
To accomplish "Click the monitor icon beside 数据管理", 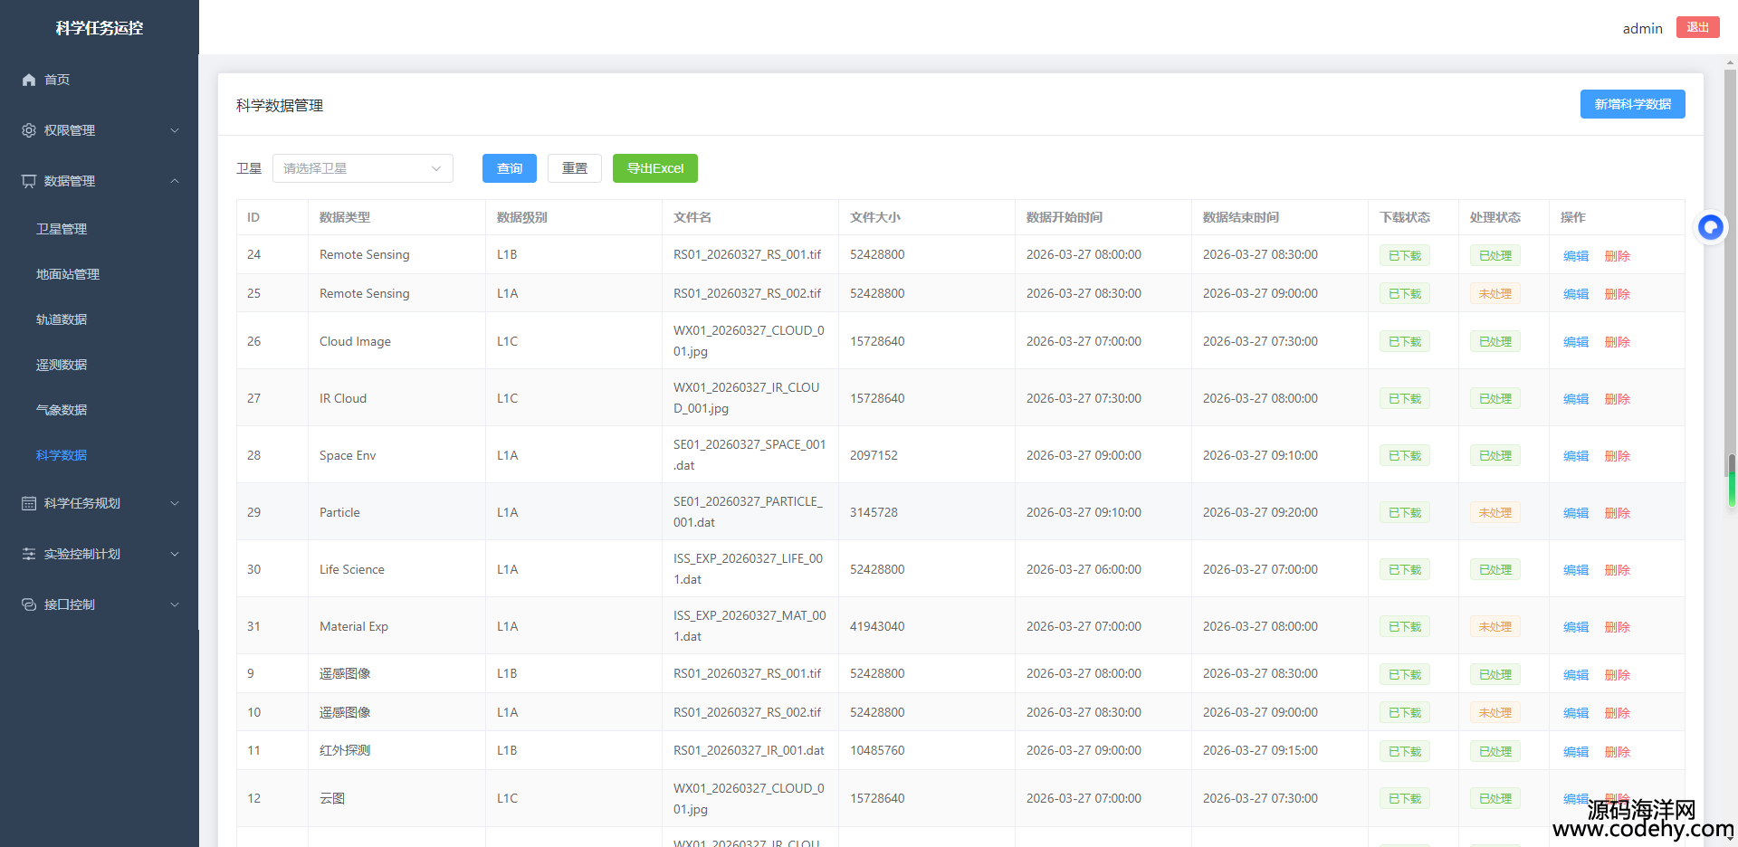I will tap(29, 181).
